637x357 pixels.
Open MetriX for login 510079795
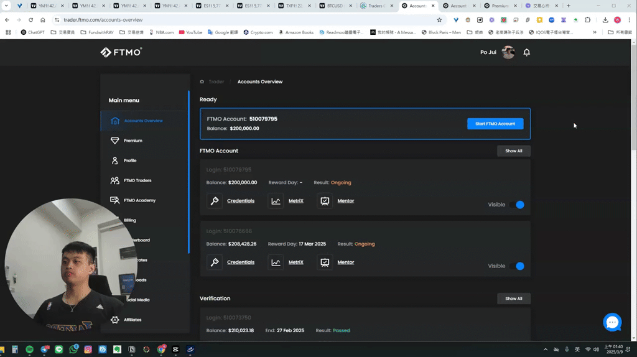tap(295, 201)
